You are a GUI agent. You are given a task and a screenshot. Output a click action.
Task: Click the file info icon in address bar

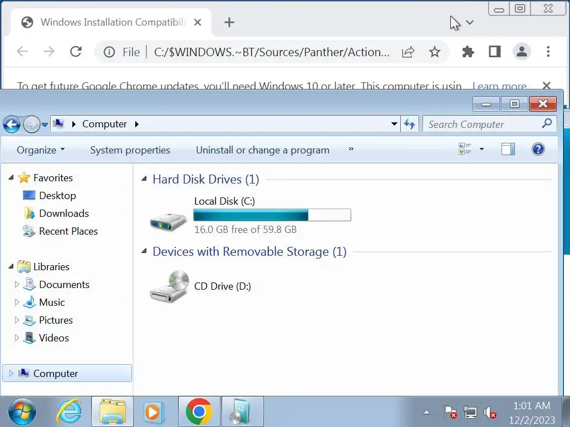(x=109, y=52)
